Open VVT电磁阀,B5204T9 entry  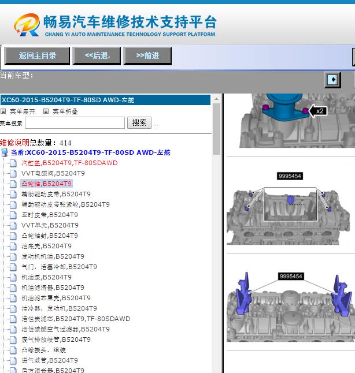[53, 173]
